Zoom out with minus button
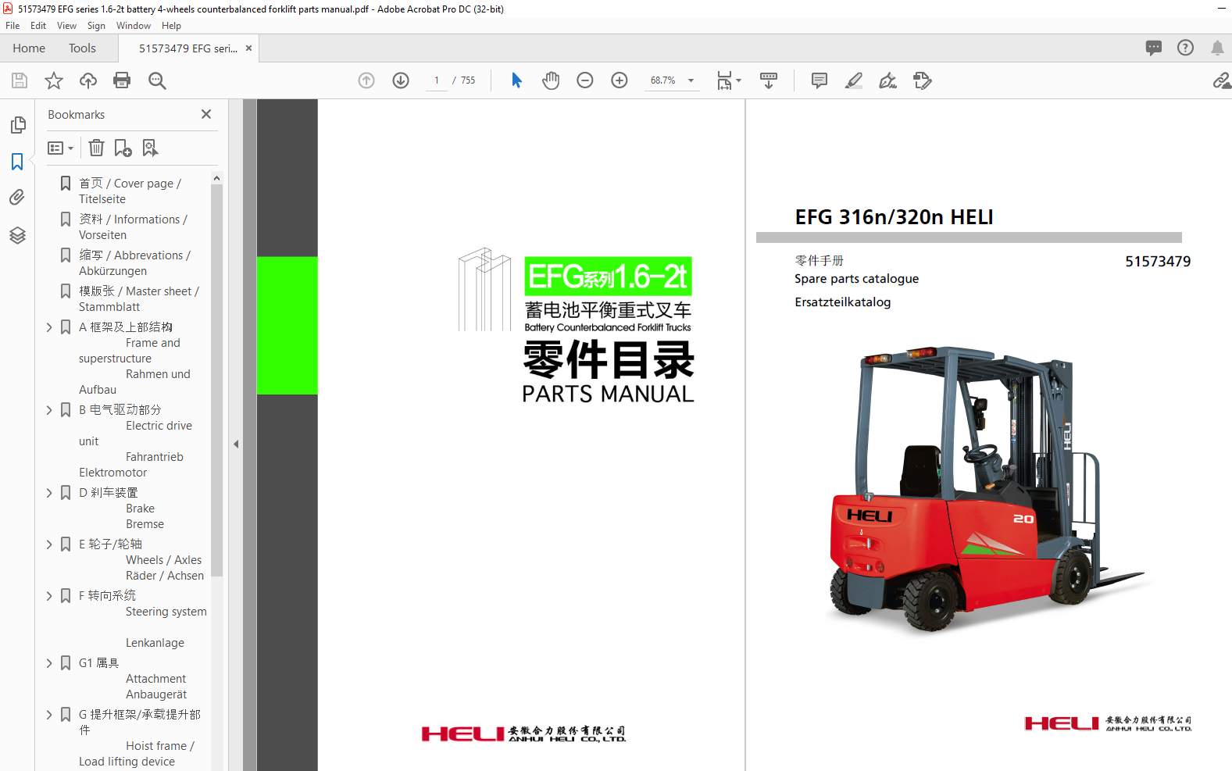 tap(585, 80)
